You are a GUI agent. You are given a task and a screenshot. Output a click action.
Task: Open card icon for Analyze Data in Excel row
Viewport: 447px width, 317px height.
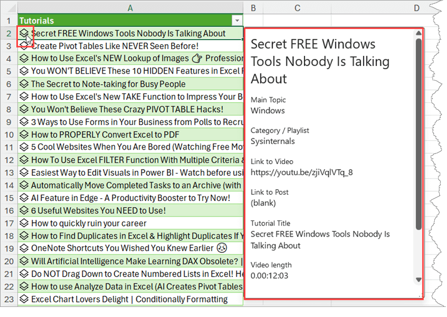24,286
